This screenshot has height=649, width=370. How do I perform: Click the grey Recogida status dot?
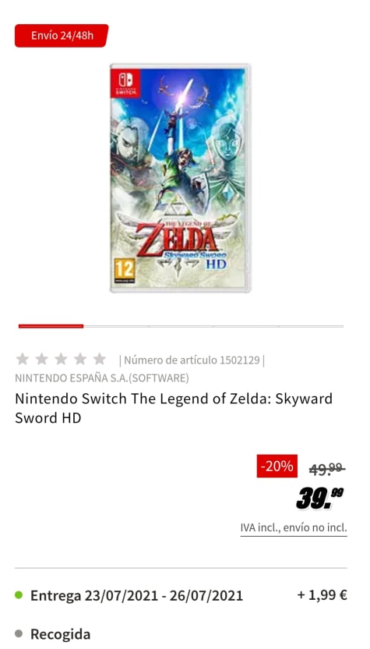[19, 633]
